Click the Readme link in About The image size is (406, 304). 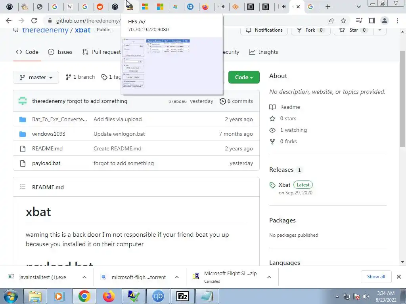tap(290, 107)
